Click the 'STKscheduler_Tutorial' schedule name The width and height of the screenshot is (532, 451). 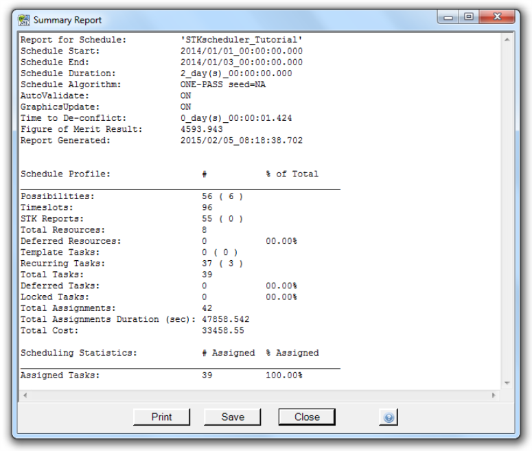(241, 40)
